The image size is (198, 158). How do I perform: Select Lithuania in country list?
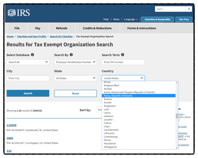coord(139,133)
